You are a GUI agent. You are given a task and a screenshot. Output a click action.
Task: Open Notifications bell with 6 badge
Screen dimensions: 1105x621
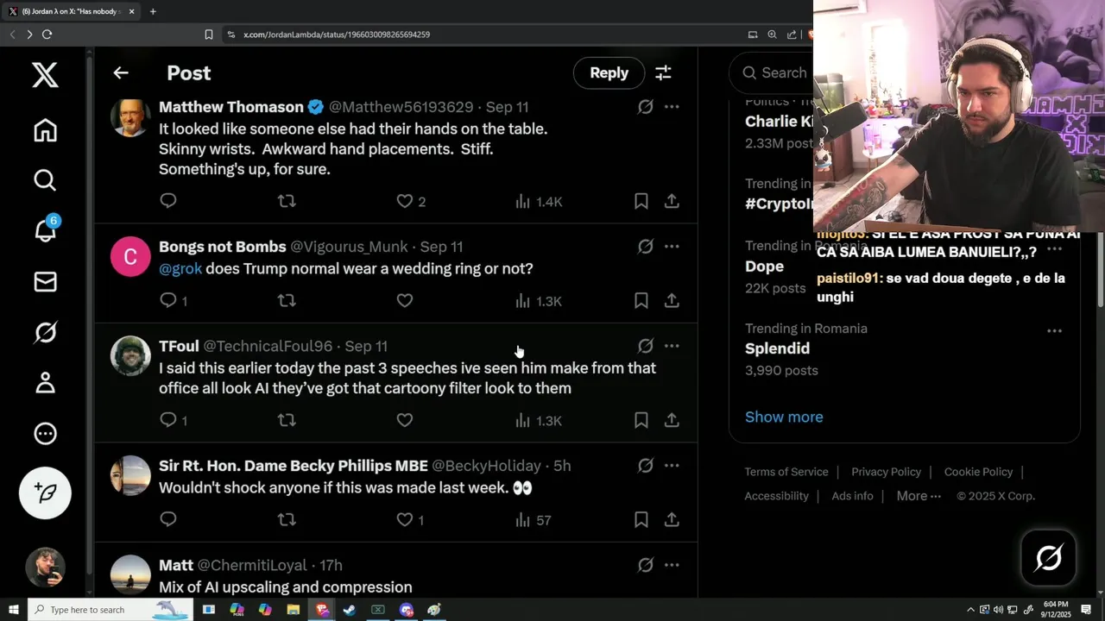pyautogui.click(x=45, y=230)
